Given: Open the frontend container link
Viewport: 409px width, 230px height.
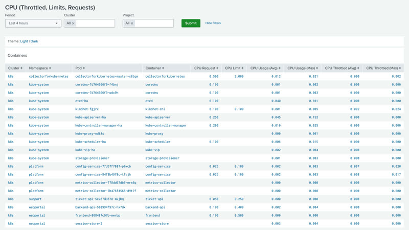Looking at the screenshot, I should tap(152, 215).
